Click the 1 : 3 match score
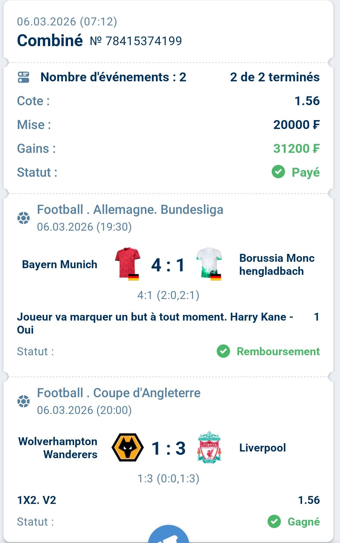 pos(168,448)
